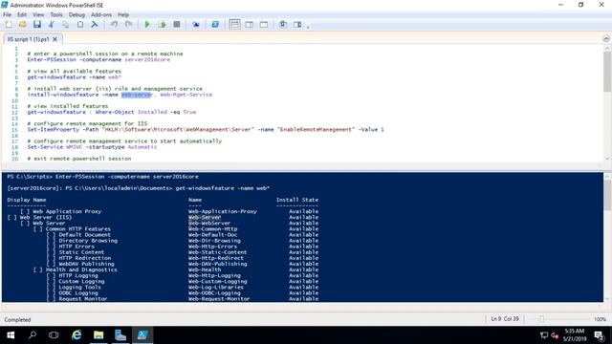Click the 'Completed' status text
This screenshot has width=612, height=344.
(17, 320)
